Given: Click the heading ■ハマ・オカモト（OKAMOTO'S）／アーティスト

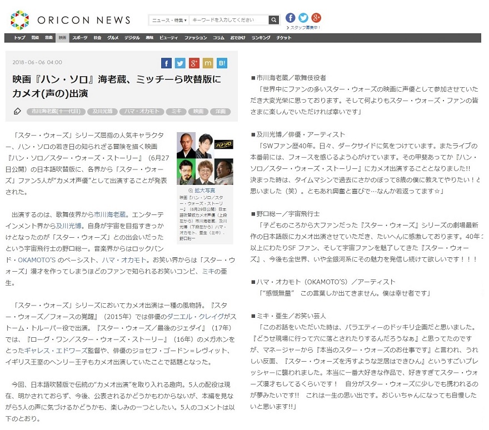Looking at the screenshot, I should coord(323,282).
